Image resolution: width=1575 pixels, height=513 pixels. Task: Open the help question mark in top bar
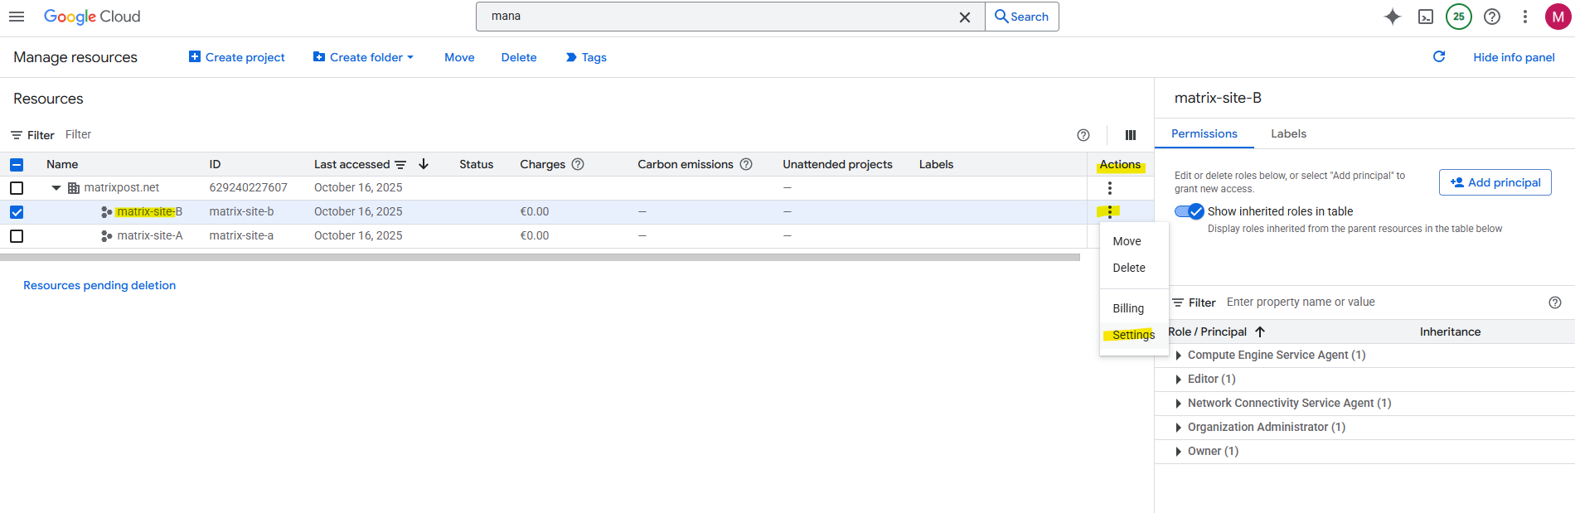pos(1492,17)
